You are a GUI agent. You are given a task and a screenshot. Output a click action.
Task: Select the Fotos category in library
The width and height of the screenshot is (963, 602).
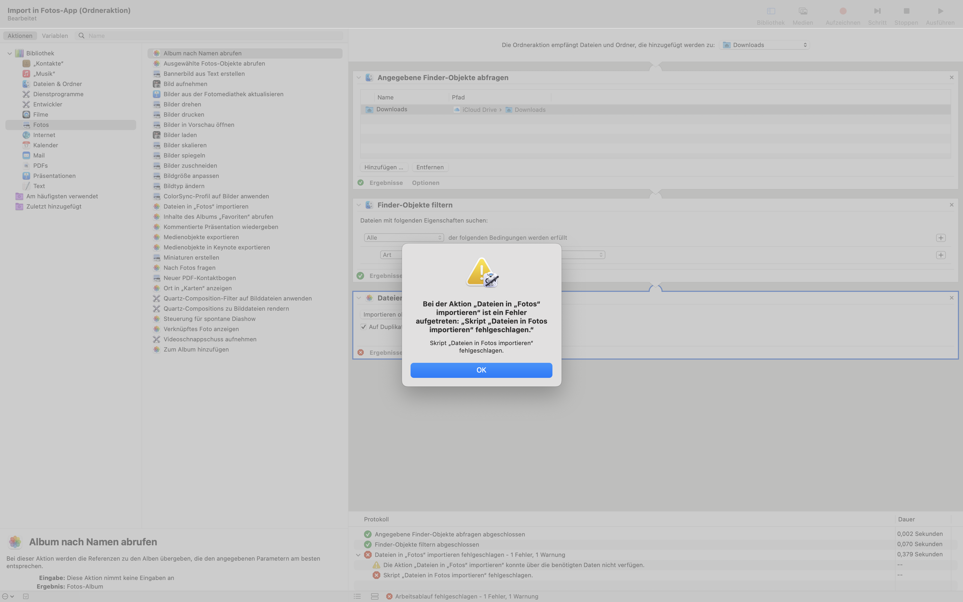tap(41, 125)
